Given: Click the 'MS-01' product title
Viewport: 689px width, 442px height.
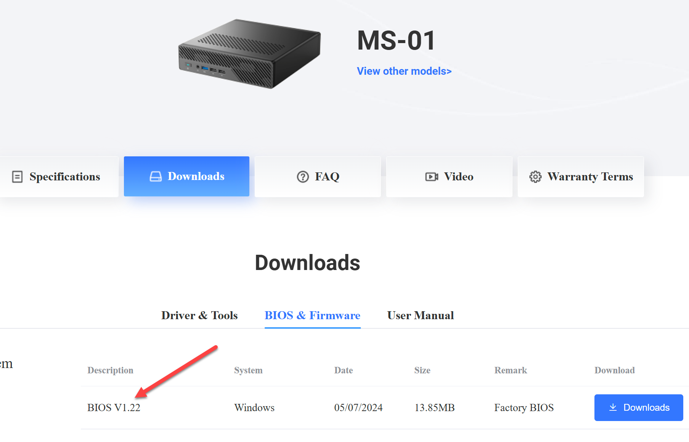Looking at the screenshot, I should click(396, 40).
